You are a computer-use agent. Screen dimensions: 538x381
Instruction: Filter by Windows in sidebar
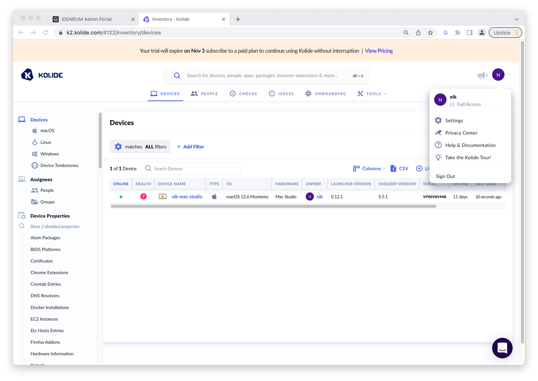pyautogui.click(x=49, y=154)
